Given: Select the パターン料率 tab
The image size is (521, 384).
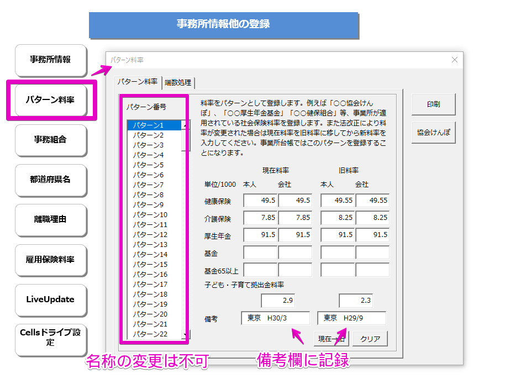Looking at the screenshot, I should 138,82.
